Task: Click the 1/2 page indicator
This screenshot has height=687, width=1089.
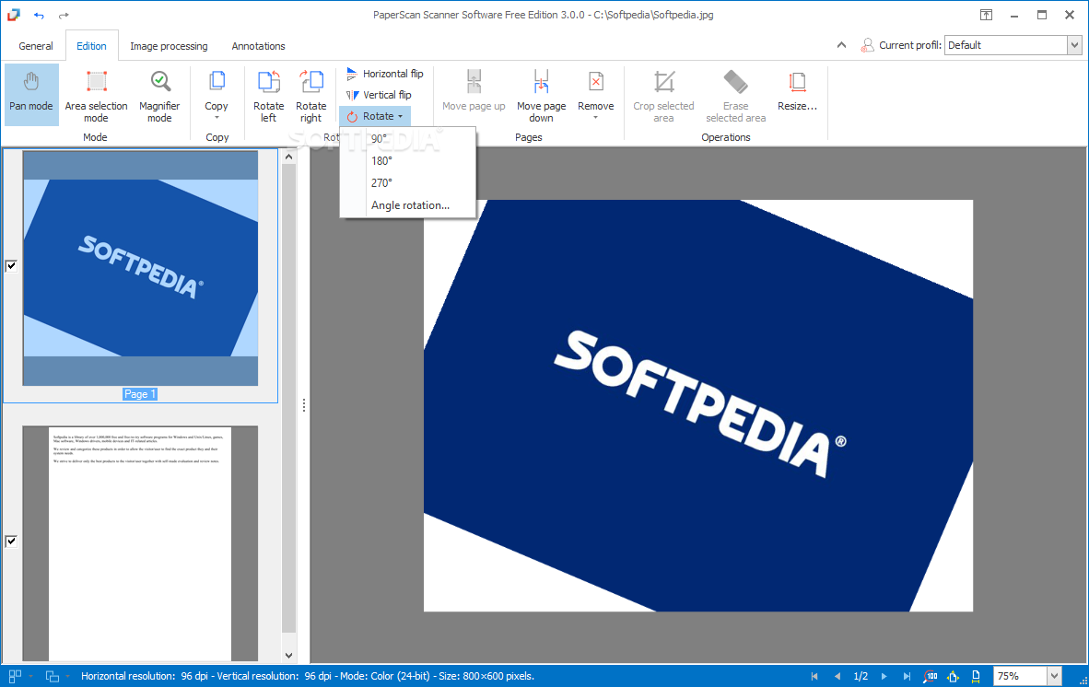Action: tap(861, 676)
